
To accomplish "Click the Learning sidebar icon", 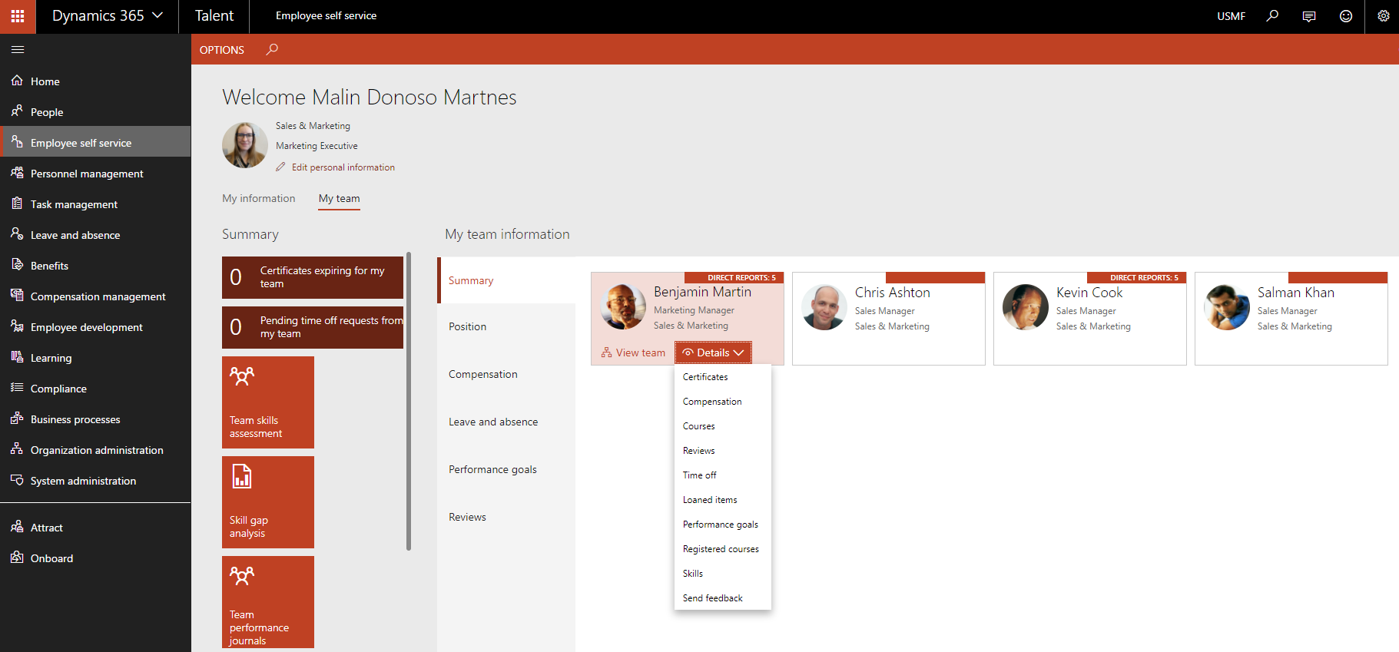I will pos(17,357).
